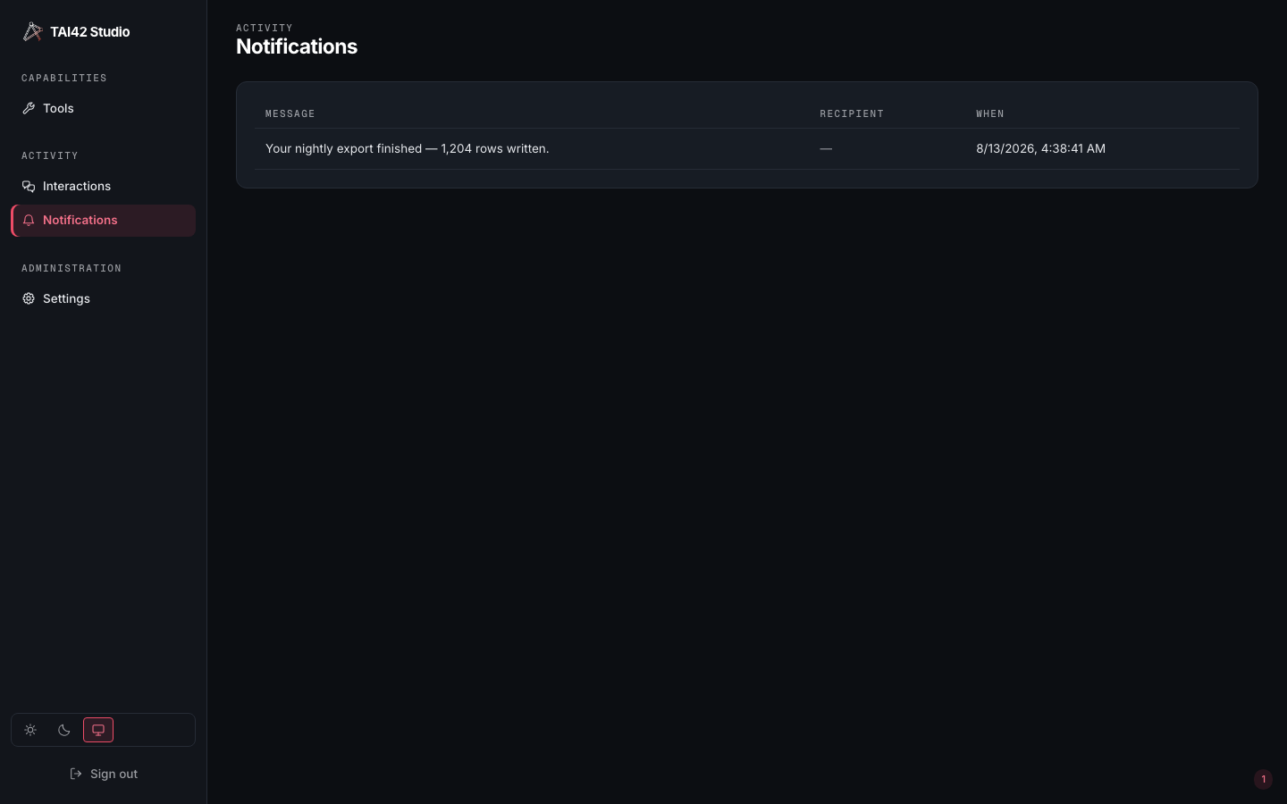1287x804 pixels.
Task: Select system theme monitor icon
Action: pos(98,730)
